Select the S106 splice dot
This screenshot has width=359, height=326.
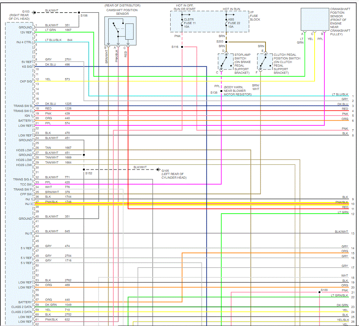point(79,13)
